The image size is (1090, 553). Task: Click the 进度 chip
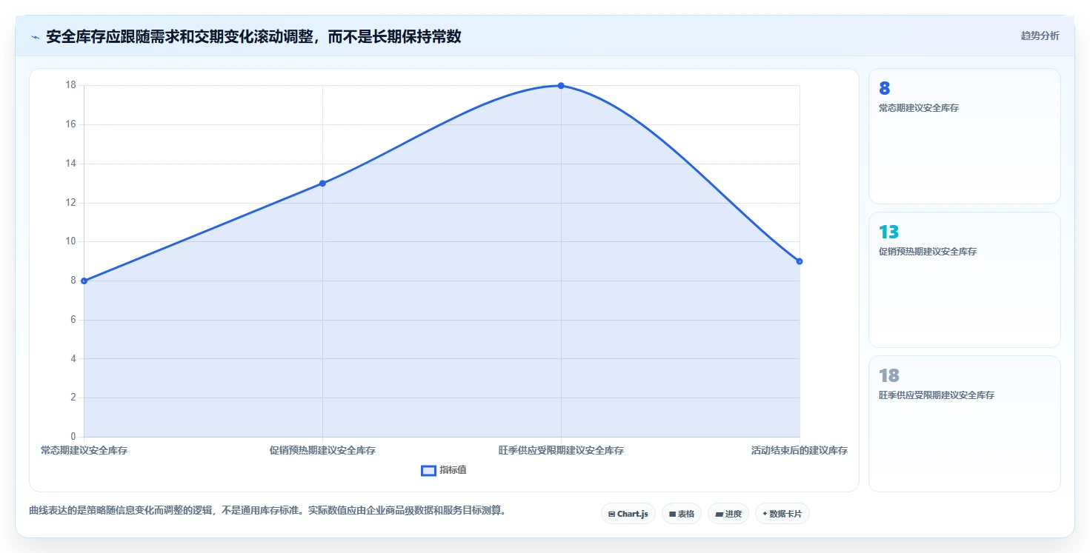[728, 514]
